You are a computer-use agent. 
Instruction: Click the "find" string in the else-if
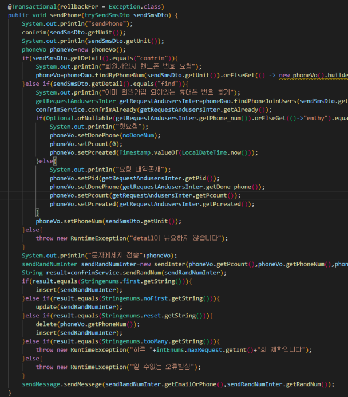(168, 84)
